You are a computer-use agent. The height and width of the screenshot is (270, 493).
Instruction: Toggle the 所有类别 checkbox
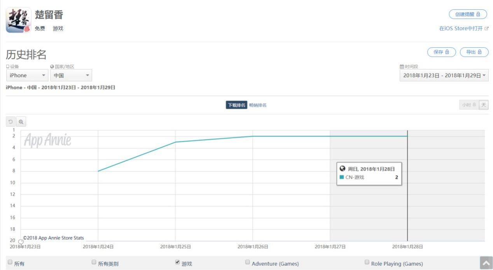click(94, 262)
